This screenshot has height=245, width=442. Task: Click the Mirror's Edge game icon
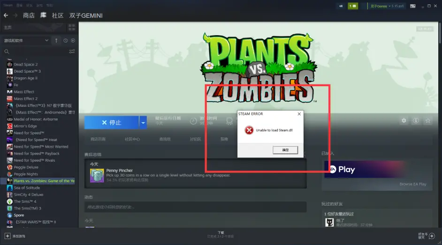[x=9, y=126]
